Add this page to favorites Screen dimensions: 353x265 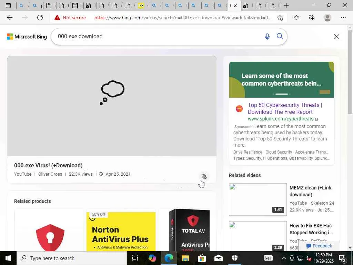280,18
